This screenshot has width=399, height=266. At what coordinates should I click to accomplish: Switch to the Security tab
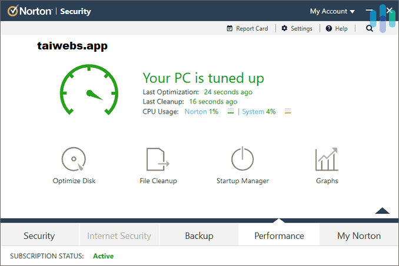[x=39, y=236]
